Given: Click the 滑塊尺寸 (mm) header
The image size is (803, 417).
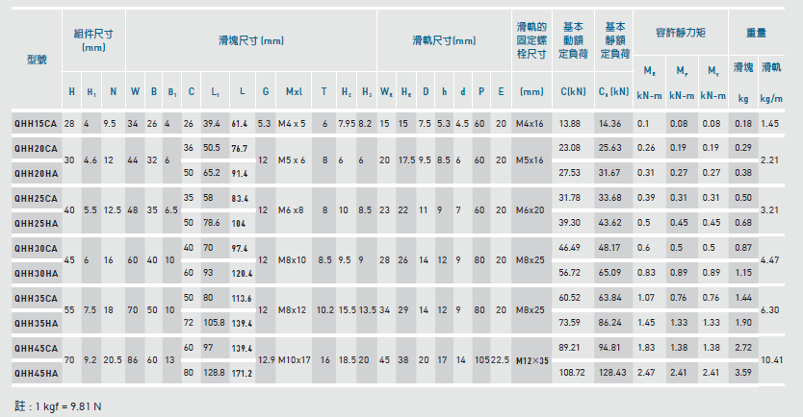Looking at the screenshot, I should pos(251,40).
